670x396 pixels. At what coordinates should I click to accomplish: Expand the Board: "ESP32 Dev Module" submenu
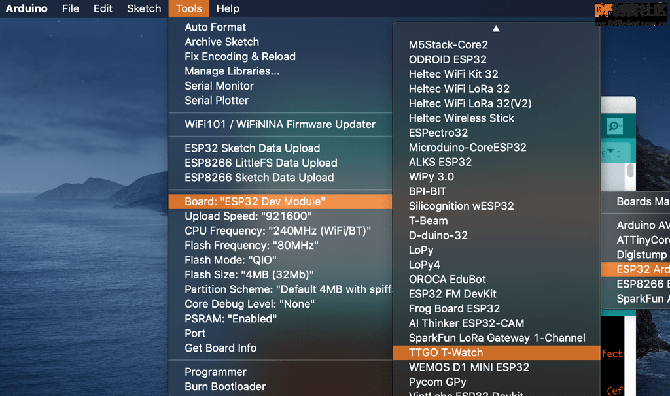pos(280,201)
